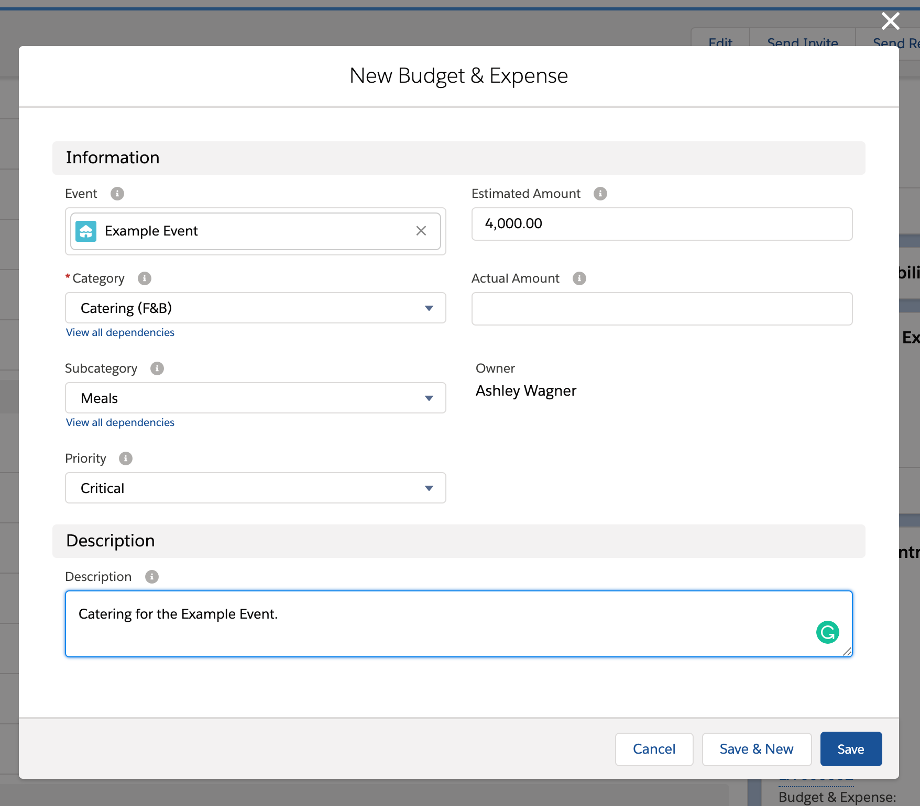Click the owner name Ashley Wagner
The image size is (920, 806).
pos(526,391)
